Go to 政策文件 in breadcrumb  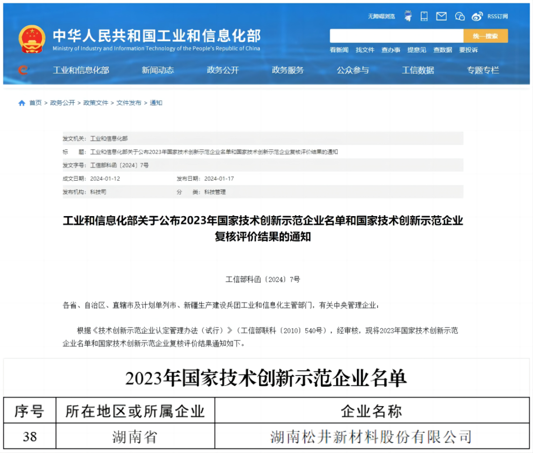click(x=96, y=103)
